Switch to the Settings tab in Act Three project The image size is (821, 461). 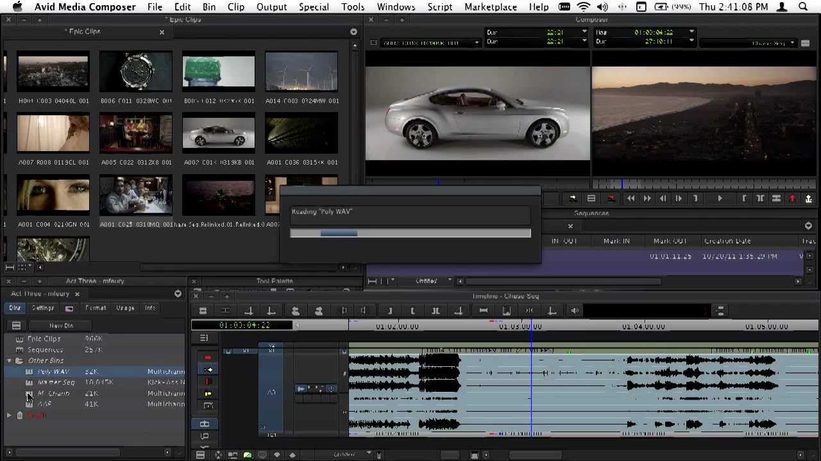pos(42,308)
